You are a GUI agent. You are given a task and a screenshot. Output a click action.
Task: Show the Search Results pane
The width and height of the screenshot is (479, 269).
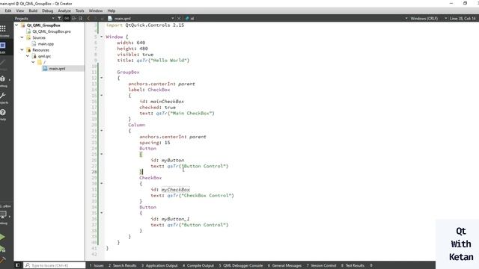[x=123, y=266]
